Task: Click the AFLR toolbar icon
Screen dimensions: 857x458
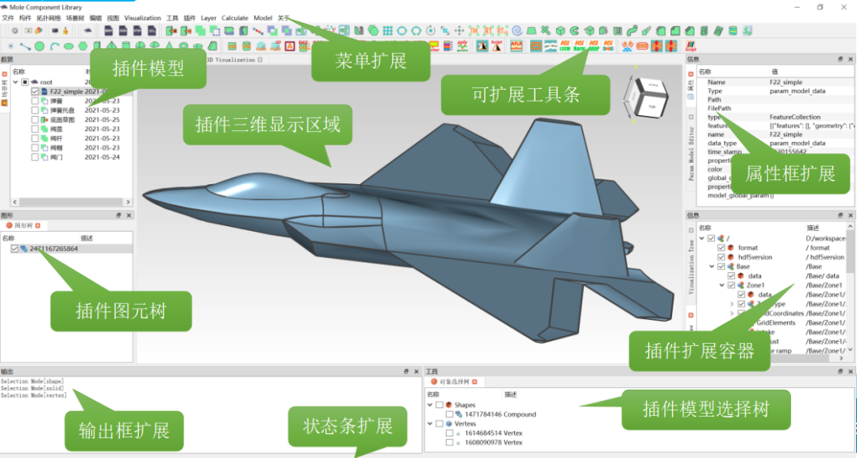Action: click(515, 46)
